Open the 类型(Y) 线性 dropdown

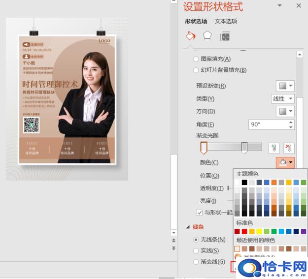tap(283, 99)
